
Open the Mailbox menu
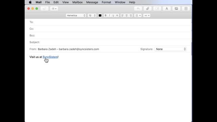(78, 2)
